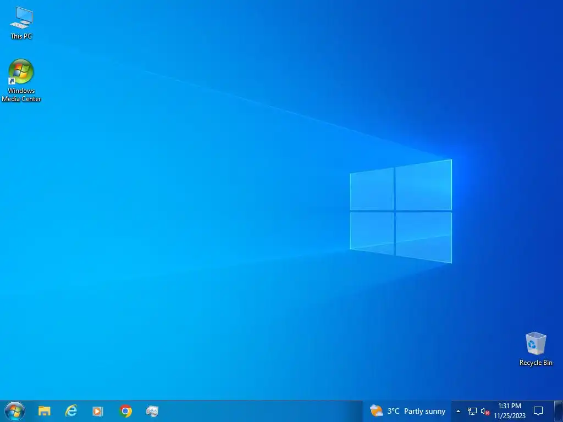Open the media player taskbar icon
This screenshot has height=422, width=563.
coord(98,411)
